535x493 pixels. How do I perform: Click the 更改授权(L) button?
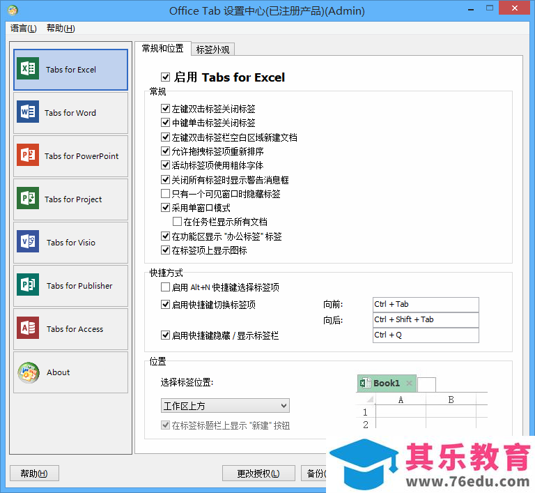tap(258, 473)
